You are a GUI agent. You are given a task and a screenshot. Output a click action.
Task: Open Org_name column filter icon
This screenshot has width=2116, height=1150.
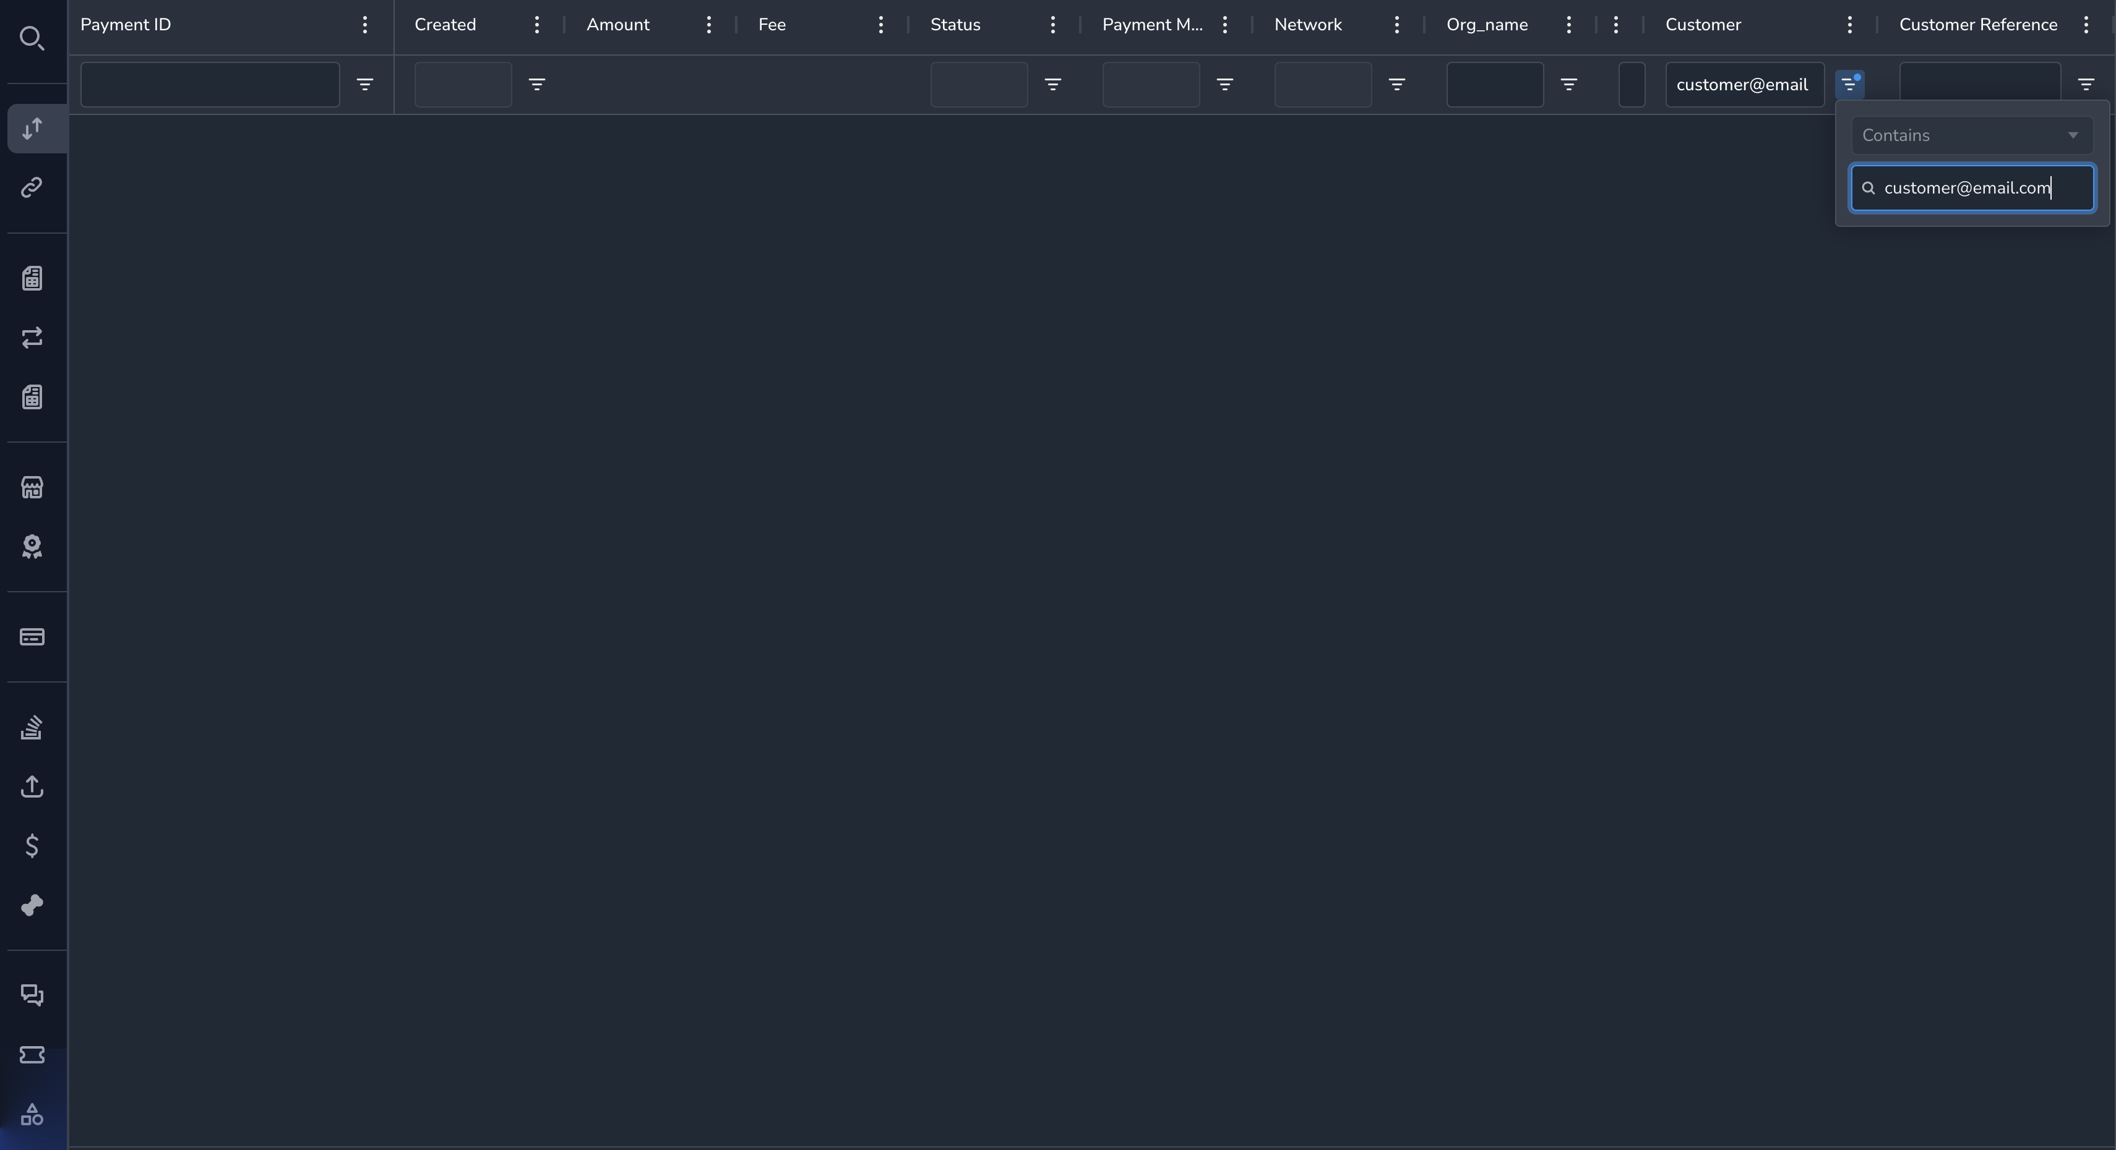click(x=1569, y=85)
